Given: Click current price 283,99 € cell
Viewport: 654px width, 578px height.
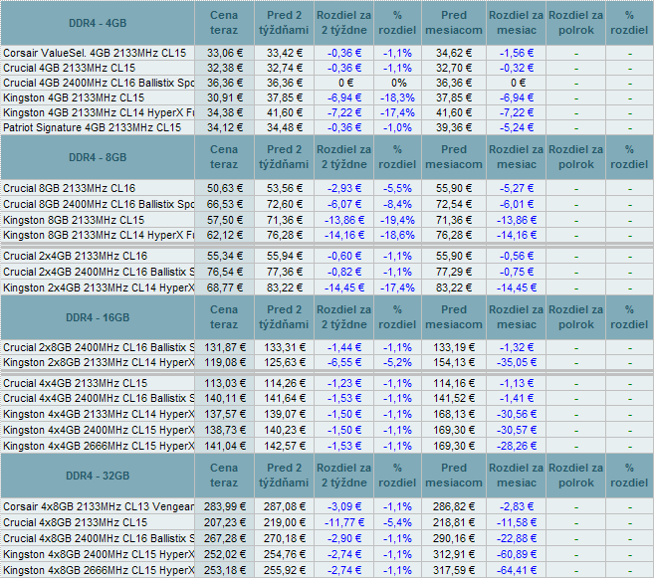Looking at the screenshot, I should (224, 506).
